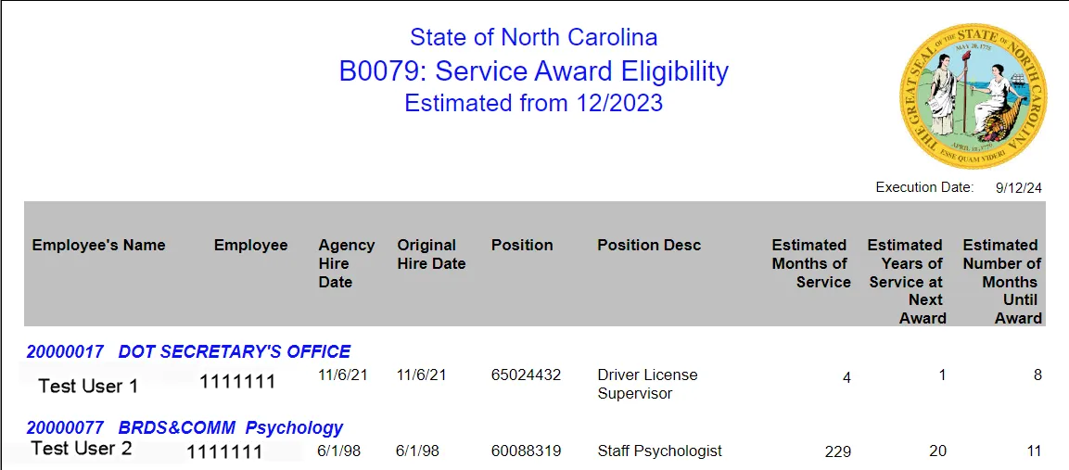The height and width of the screenshot is (470, 1069).
Task: Click the B0079: Service Award Eligibility title
Action: [533, 71]
